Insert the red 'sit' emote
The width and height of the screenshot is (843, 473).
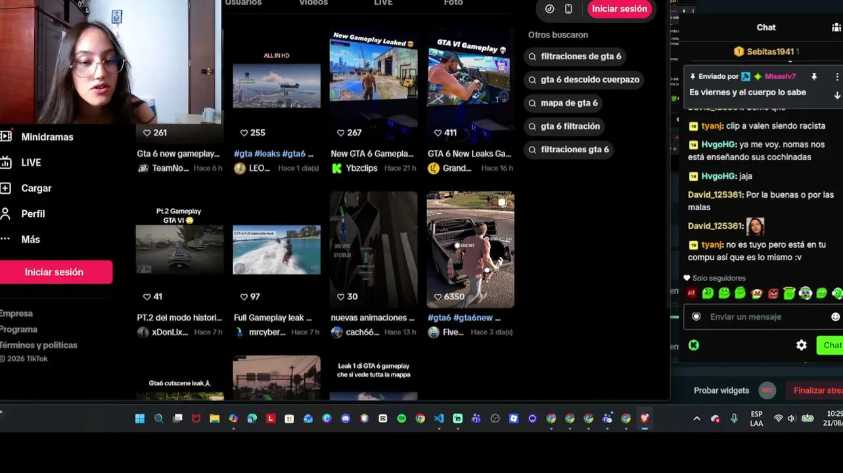tap(692, 294)
